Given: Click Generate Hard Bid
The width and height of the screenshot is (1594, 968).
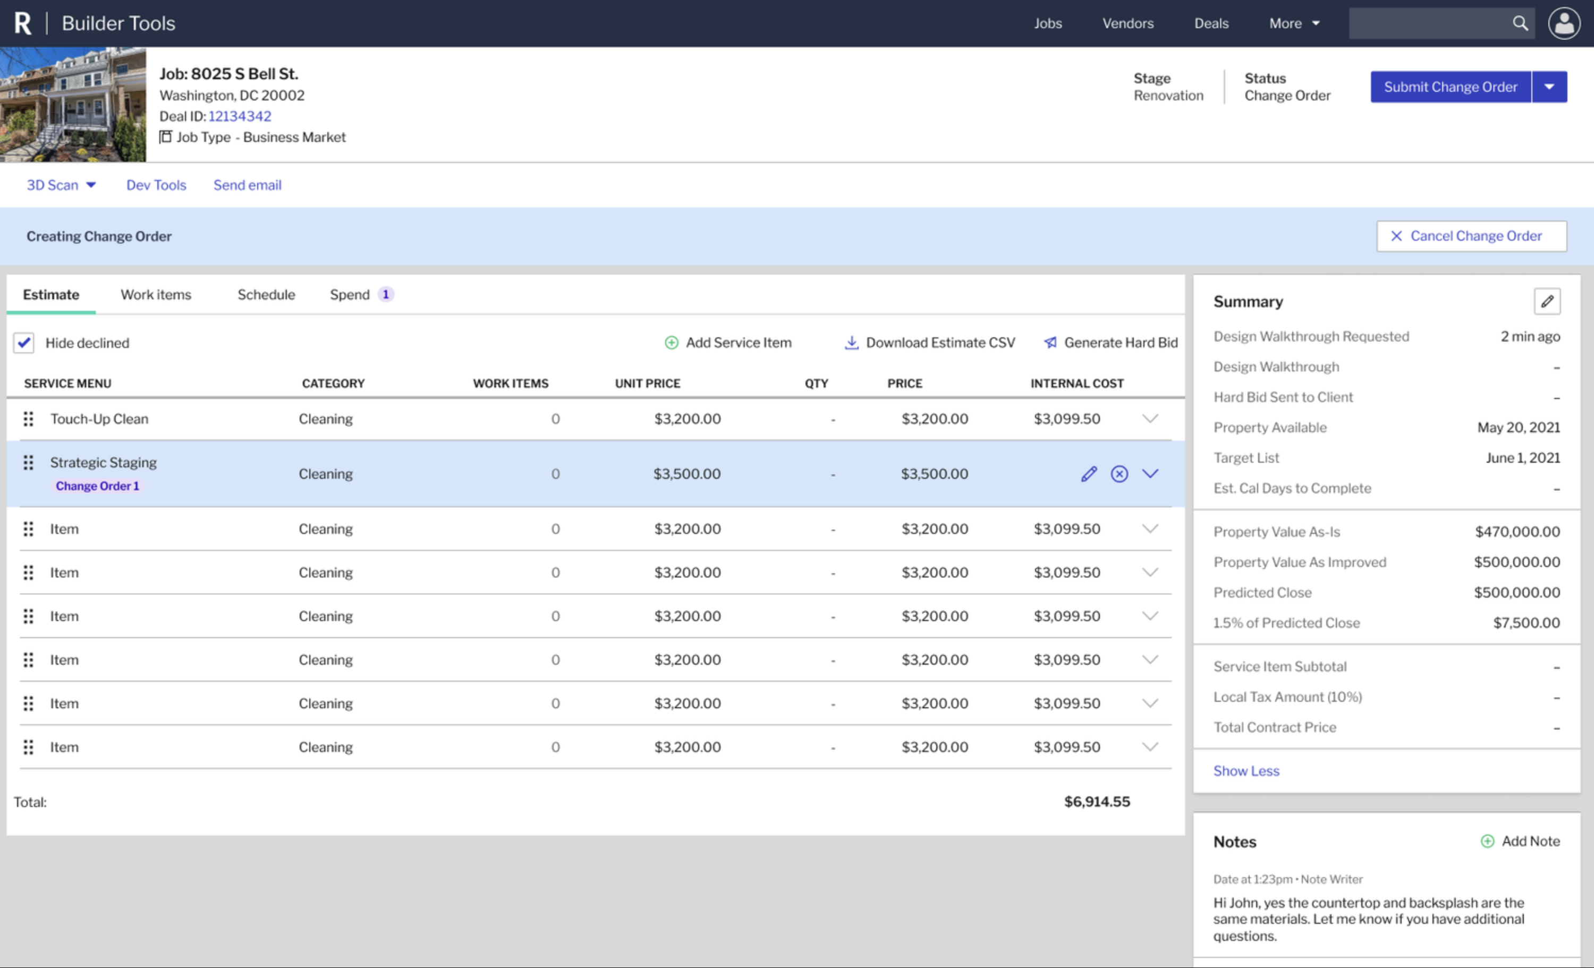Looking at the screenshot, I should (x=1111, y=342).
